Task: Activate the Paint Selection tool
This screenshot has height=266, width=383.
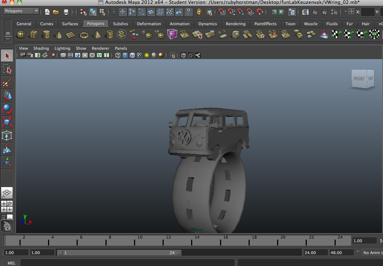Action: pyautogui.click(x=7, y=82)
